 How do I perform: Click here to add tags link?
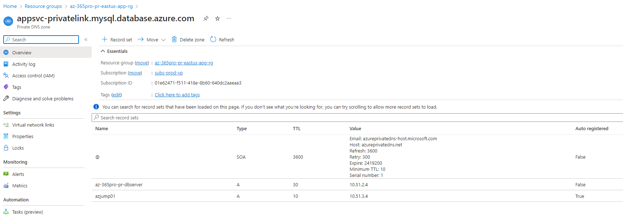point(177,95)
